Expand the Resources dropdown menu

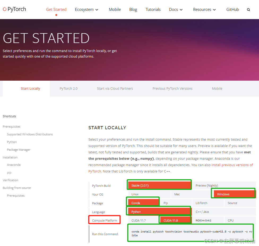click(204, 10)
